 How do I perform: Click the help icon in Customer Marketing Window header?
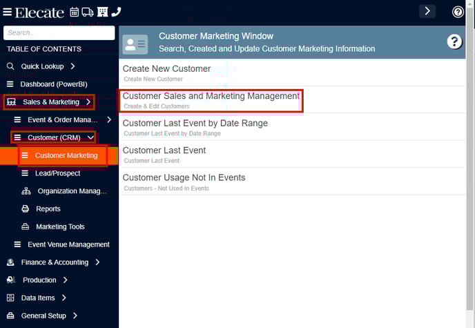(x=454, y=42)
